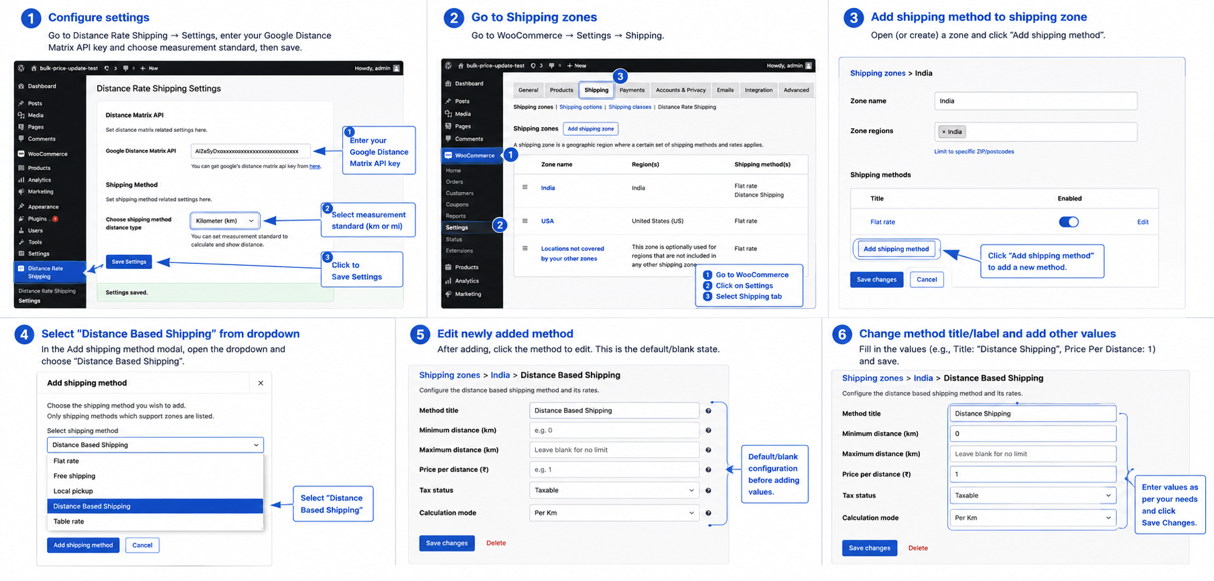This screenshot has width=1214, height=581.
Task: Click the Google Distance Matrix API key field
Action: point(251,151)
